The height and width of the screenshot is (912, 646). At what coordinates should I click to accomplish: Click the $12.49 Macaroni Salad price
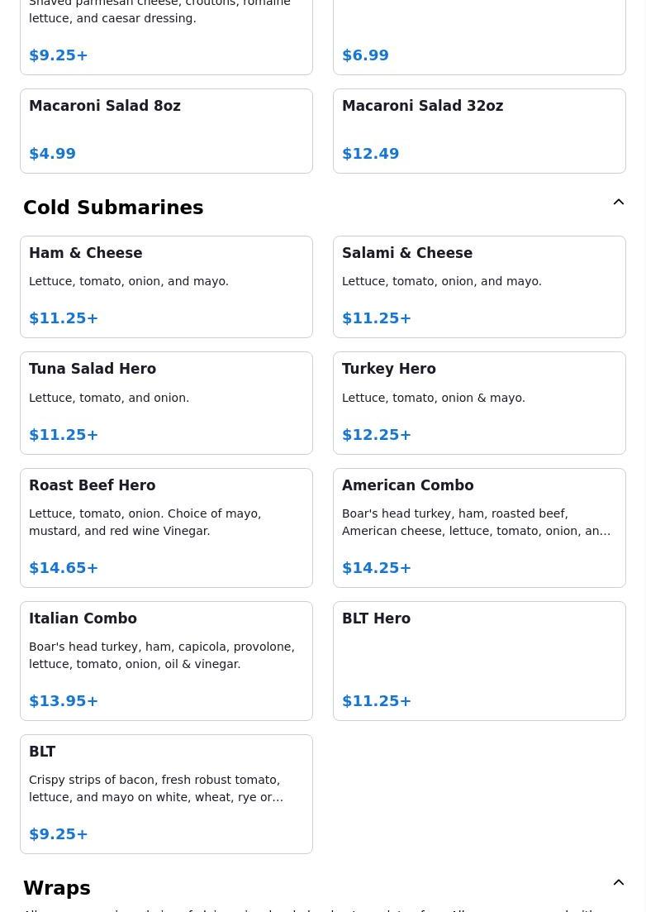click(x=370, y=154)
